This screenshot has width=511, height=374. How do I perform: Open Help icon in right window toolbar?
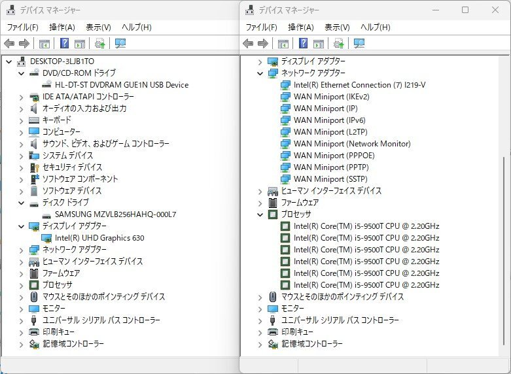click(x=304, y=43)
